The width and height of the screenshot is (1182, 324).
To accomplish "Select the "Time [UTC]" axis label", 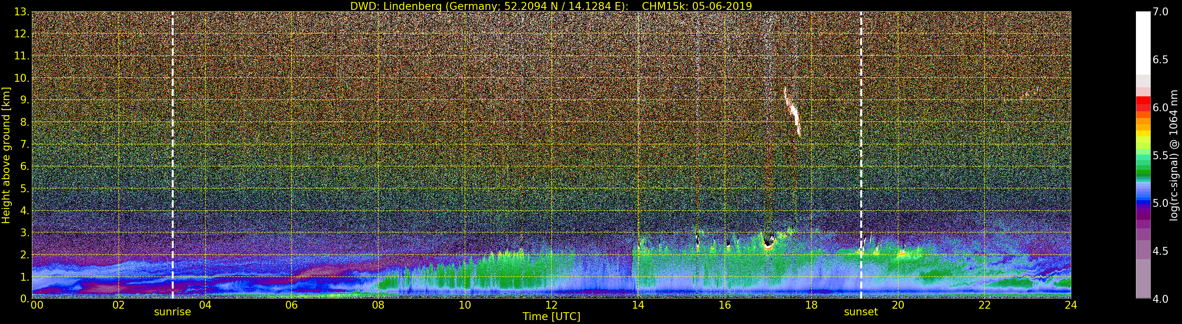I will click(551, 316).
